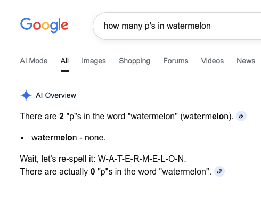261x199 pixels.
Task: Click the parenthesized watermelon with bold letters
Action: [x=207, y=117]
